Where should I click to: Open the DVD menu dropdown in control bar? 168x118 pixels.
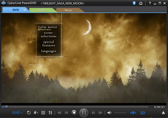click(17, 113)
